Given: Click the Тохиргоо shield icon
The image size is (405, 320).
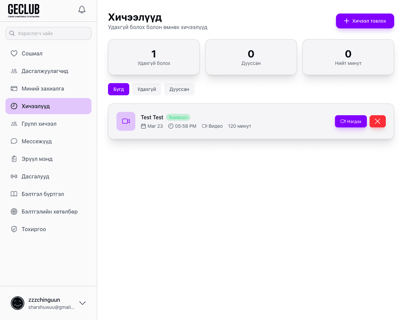Looking at the screenshot, I should pyautogui.click(x=14, y=229).
